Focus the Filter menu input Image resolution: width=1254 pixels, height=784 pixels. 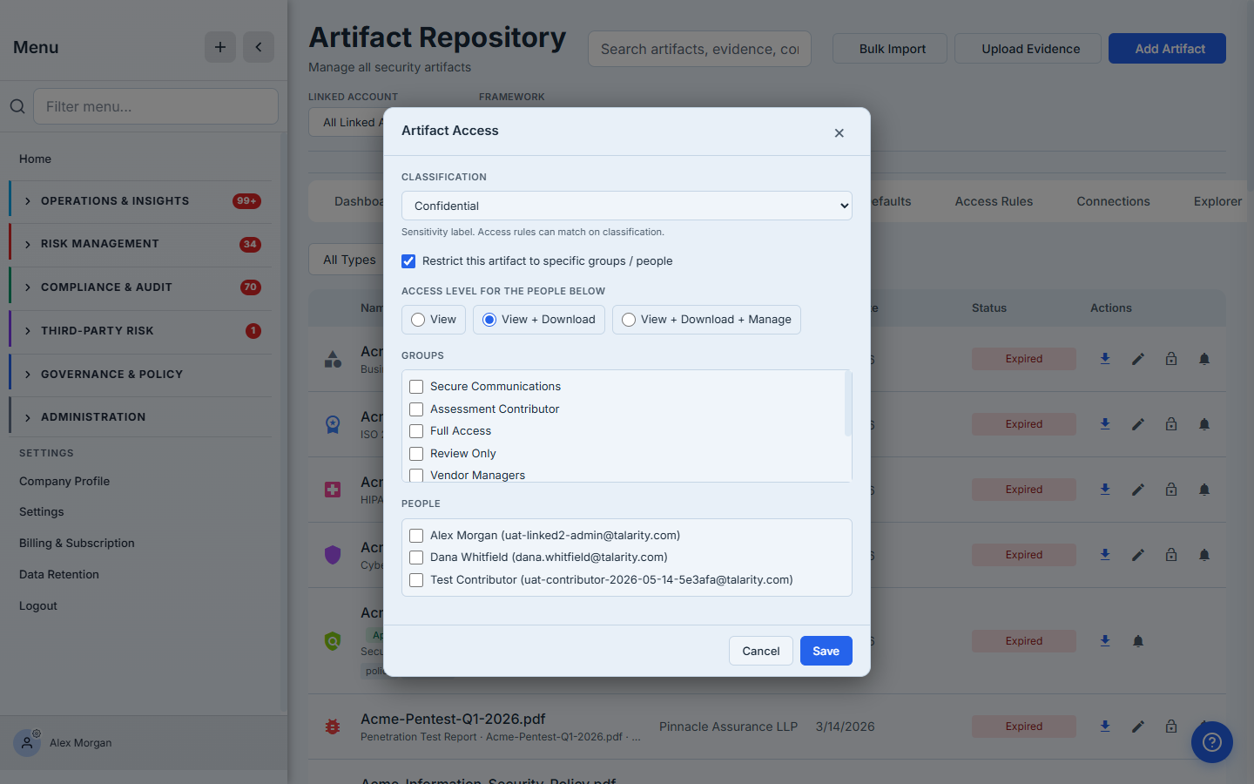pyautogui.click(x=156, y=106)
